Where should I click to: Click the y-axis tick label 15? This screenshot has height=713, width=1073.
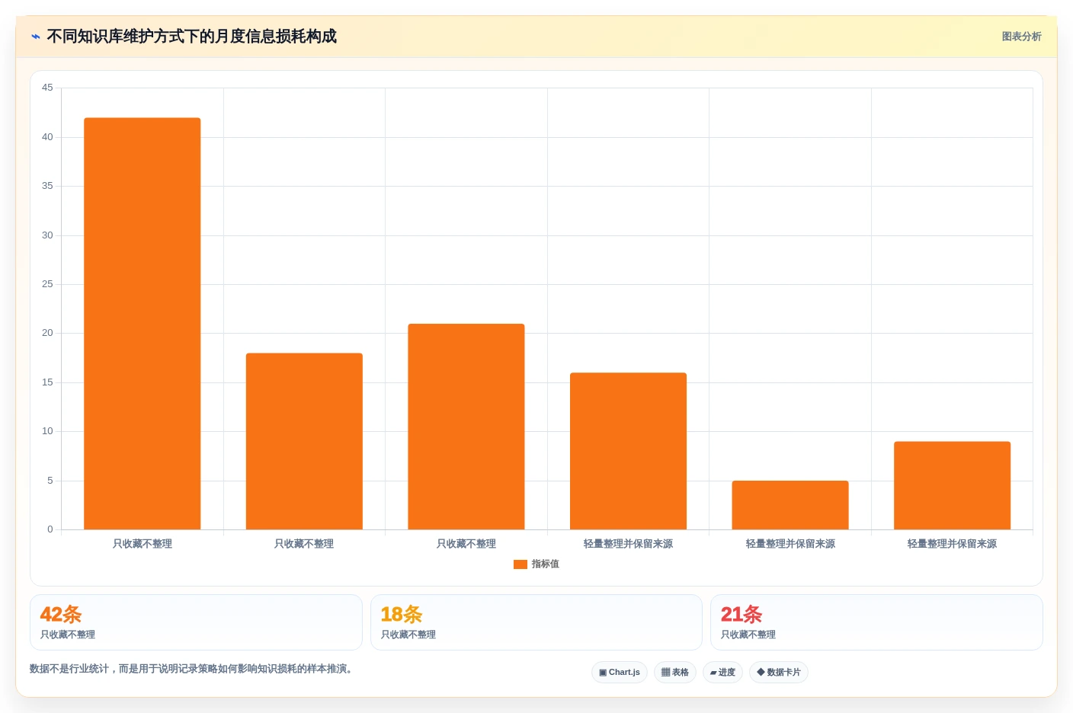coord(47,382)
